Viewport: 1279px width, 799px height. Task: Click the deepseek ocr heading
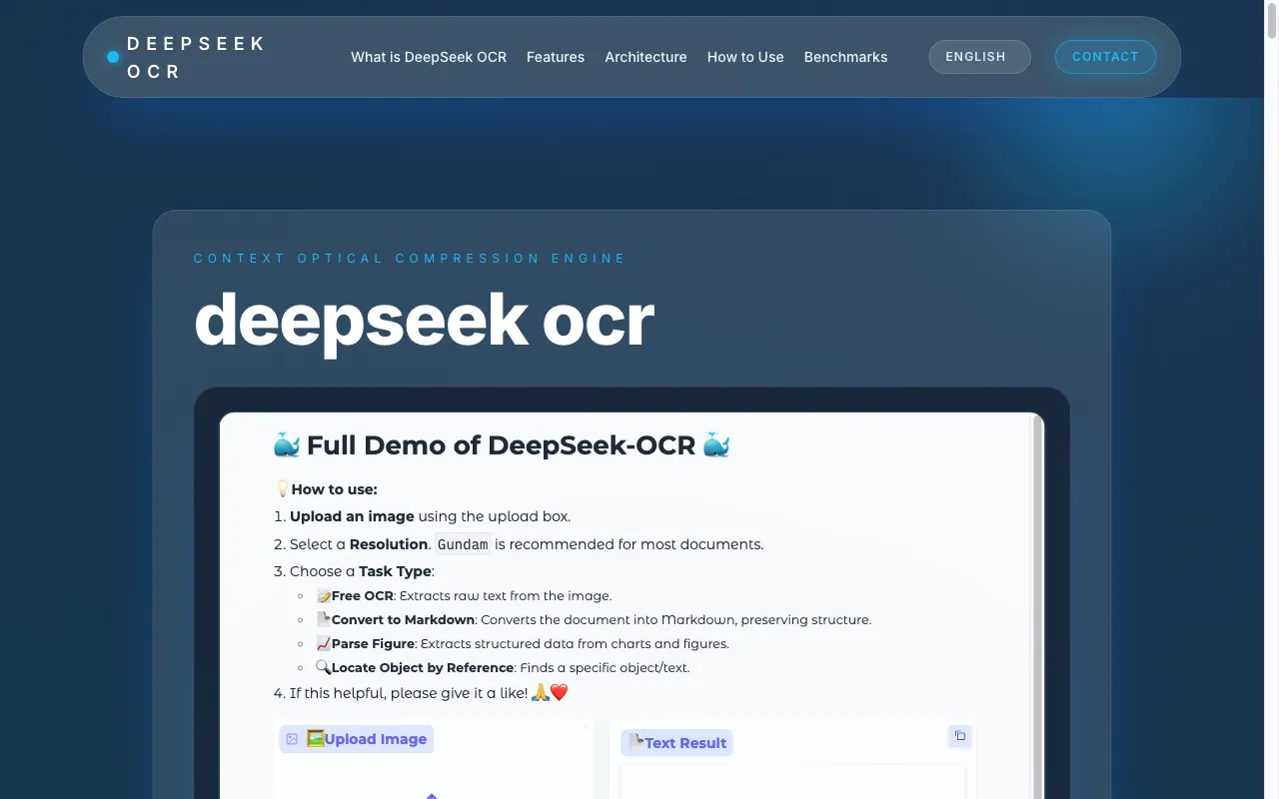coord(424,320)
